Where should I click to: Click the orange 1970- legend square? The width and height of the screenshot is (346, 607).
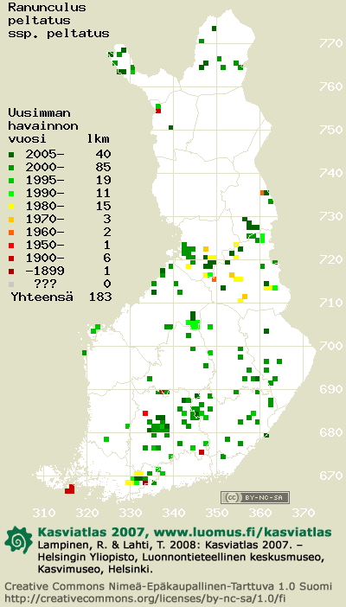click(11, 220)
